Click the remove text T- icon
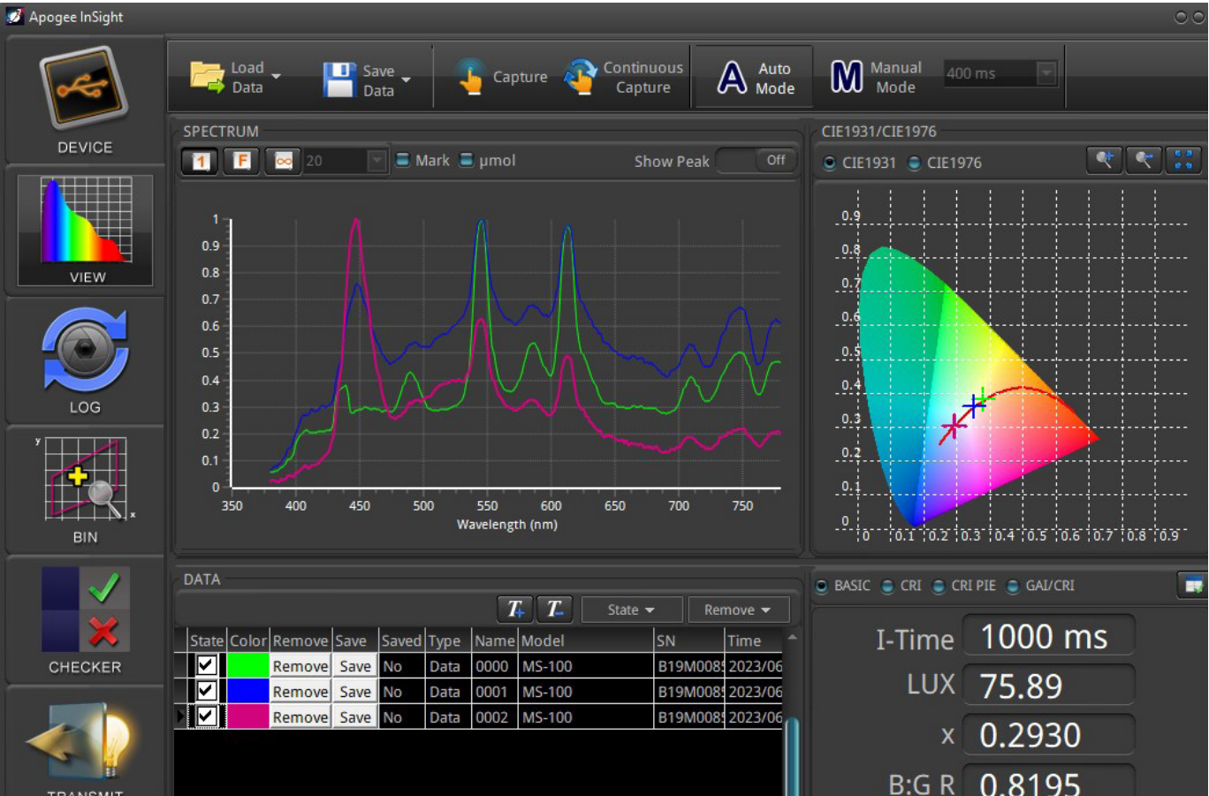The width and height of the screenshot is (1209, 796). tap(554, 609)
